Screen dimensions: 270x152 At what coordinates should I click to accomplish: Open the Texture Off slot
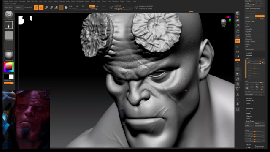(9, 46)
